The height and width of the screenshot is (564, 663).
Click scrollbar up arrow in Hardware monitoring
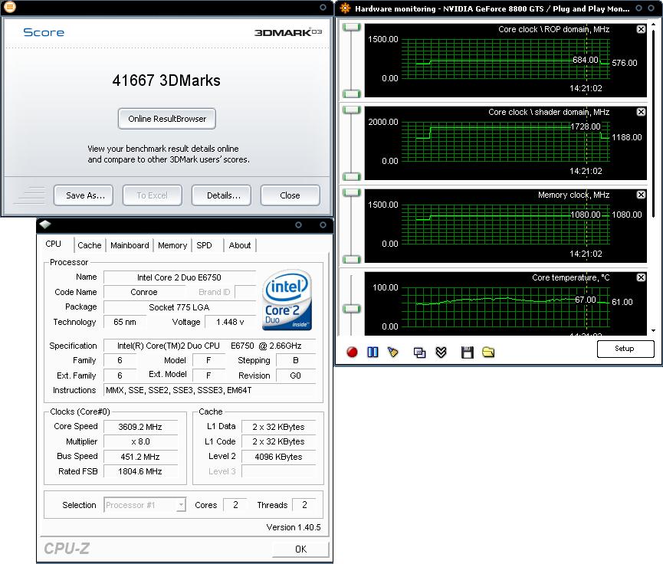pyautogui.click(x=653, y=23)
